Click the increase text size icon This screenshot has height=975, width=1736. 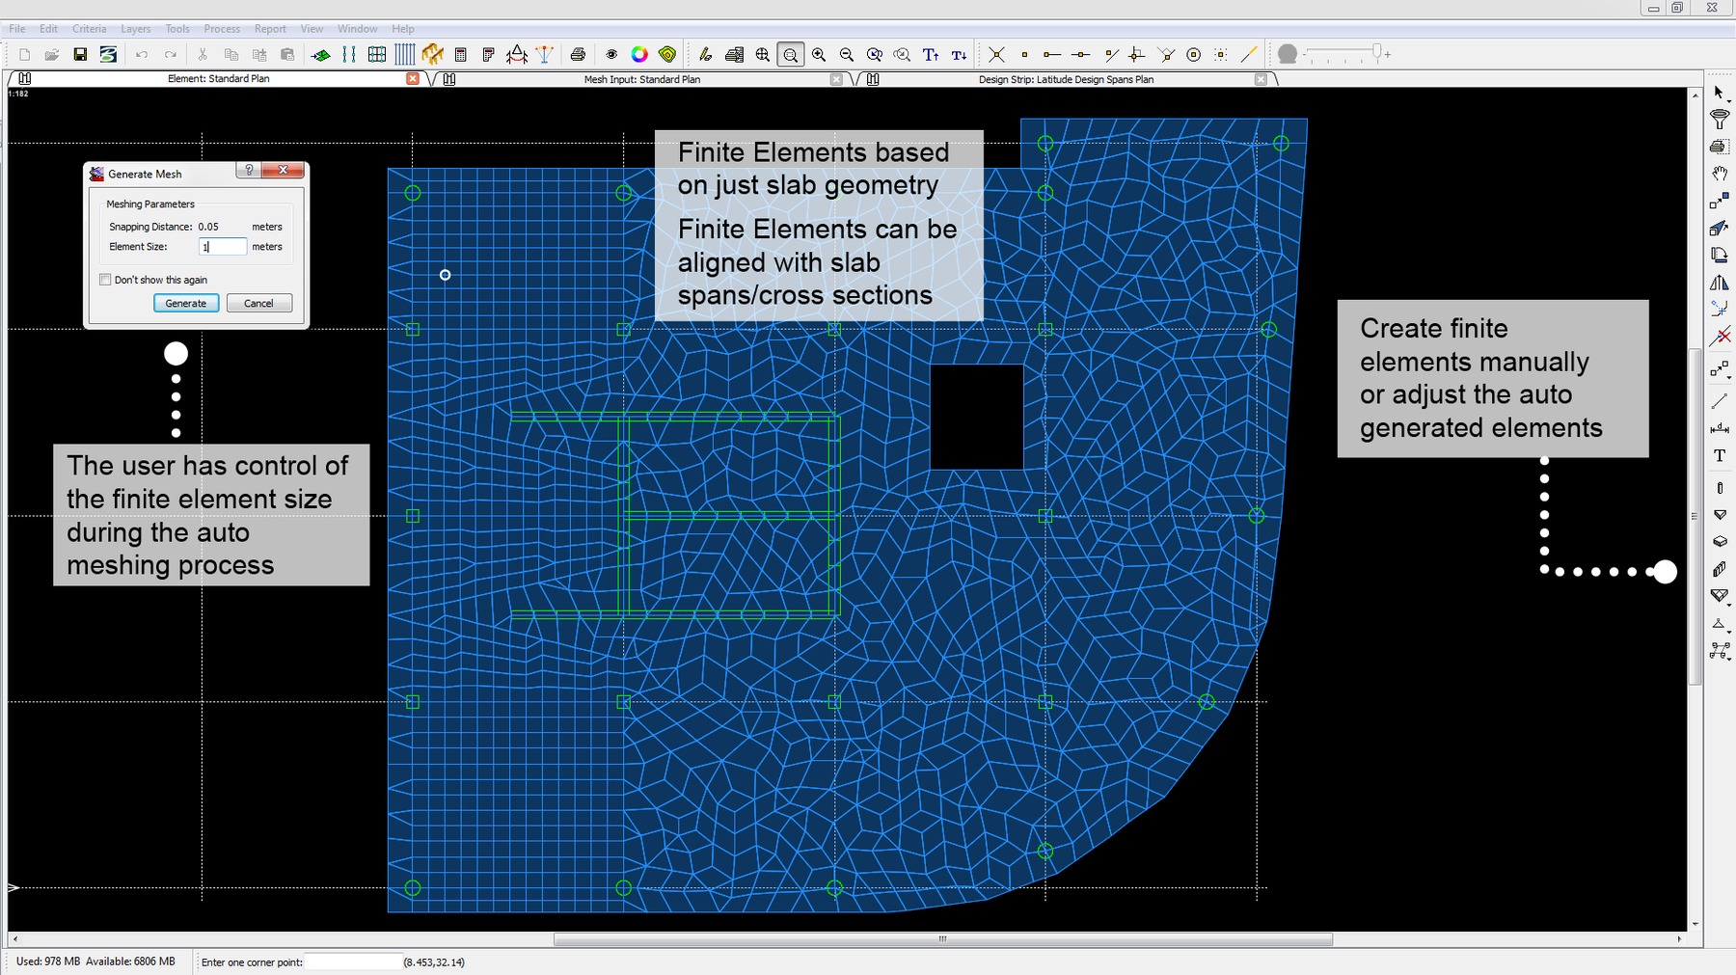(931, 55)
